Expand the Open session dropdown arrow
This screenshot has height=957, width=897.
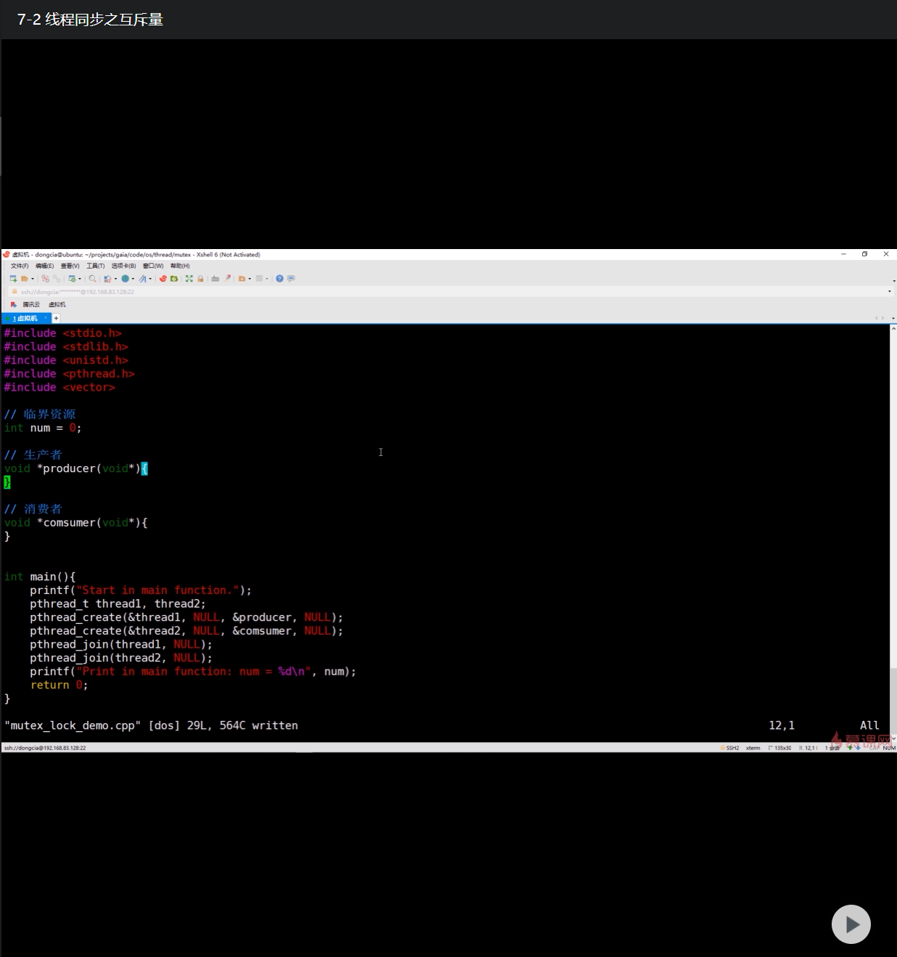click(33, 279)
